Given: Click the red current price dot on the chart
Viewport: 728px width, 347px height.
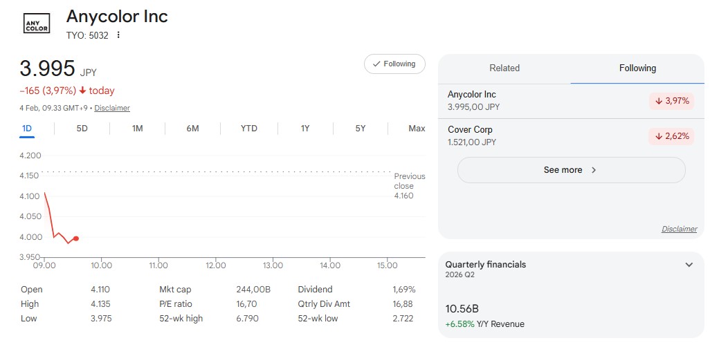Looking at the screenshot, I should pos(75,238).
